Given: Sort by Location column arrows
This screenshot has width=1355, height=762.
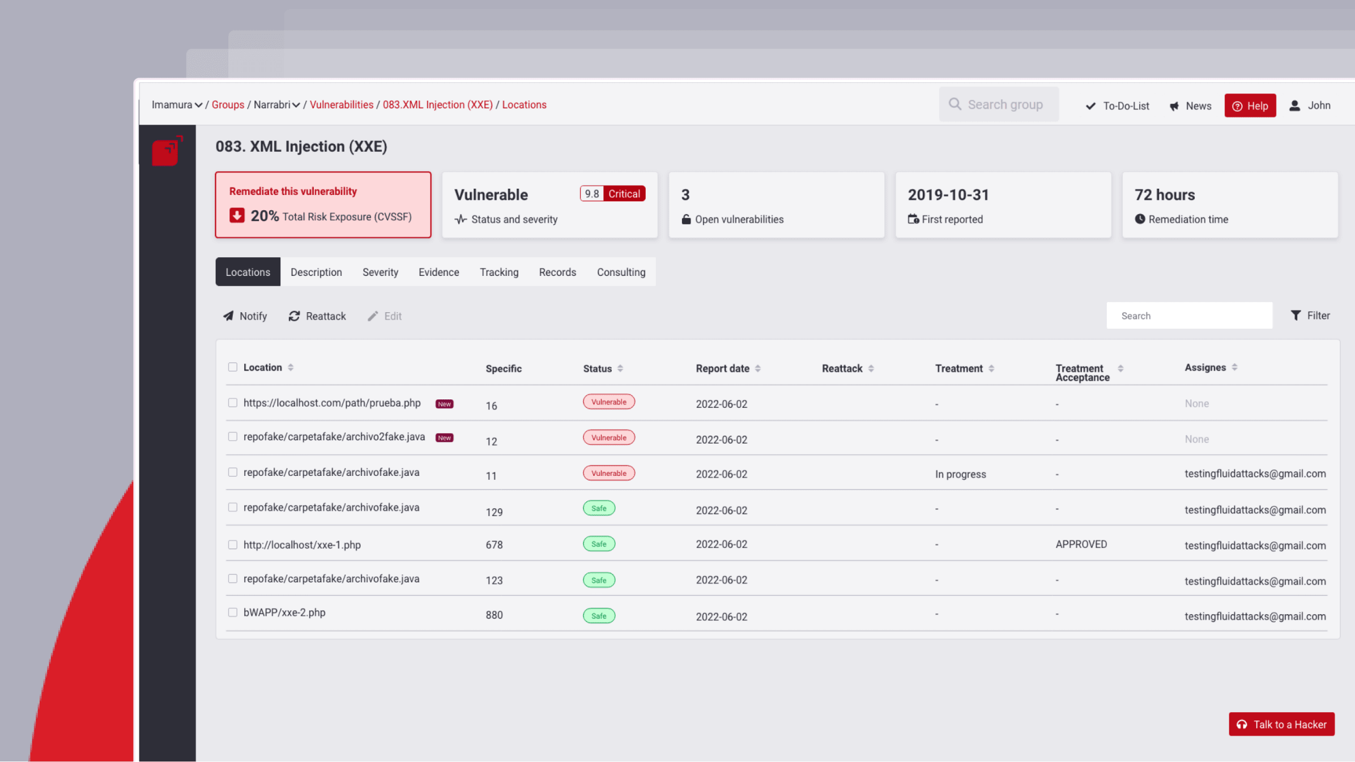Looking at the screenshot, I should tap(291, 367).
